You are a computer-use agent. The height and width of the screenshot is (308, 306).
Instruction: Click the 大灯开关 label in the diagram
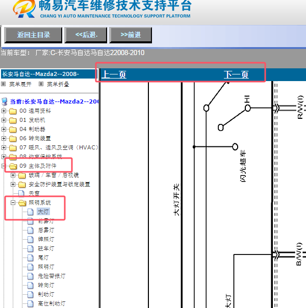pyautogui.click(x=177, y=199)
